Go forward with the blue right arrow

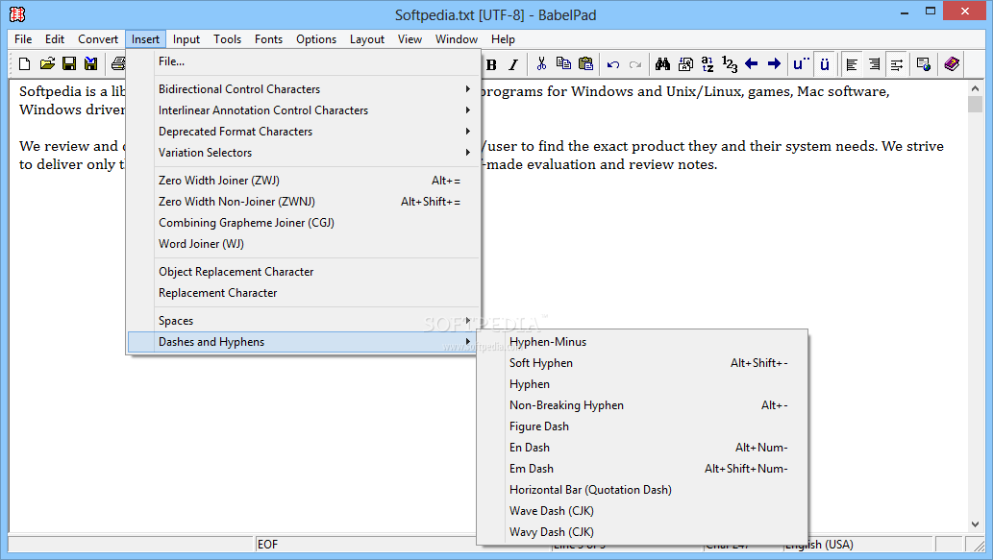coord(774,64)
